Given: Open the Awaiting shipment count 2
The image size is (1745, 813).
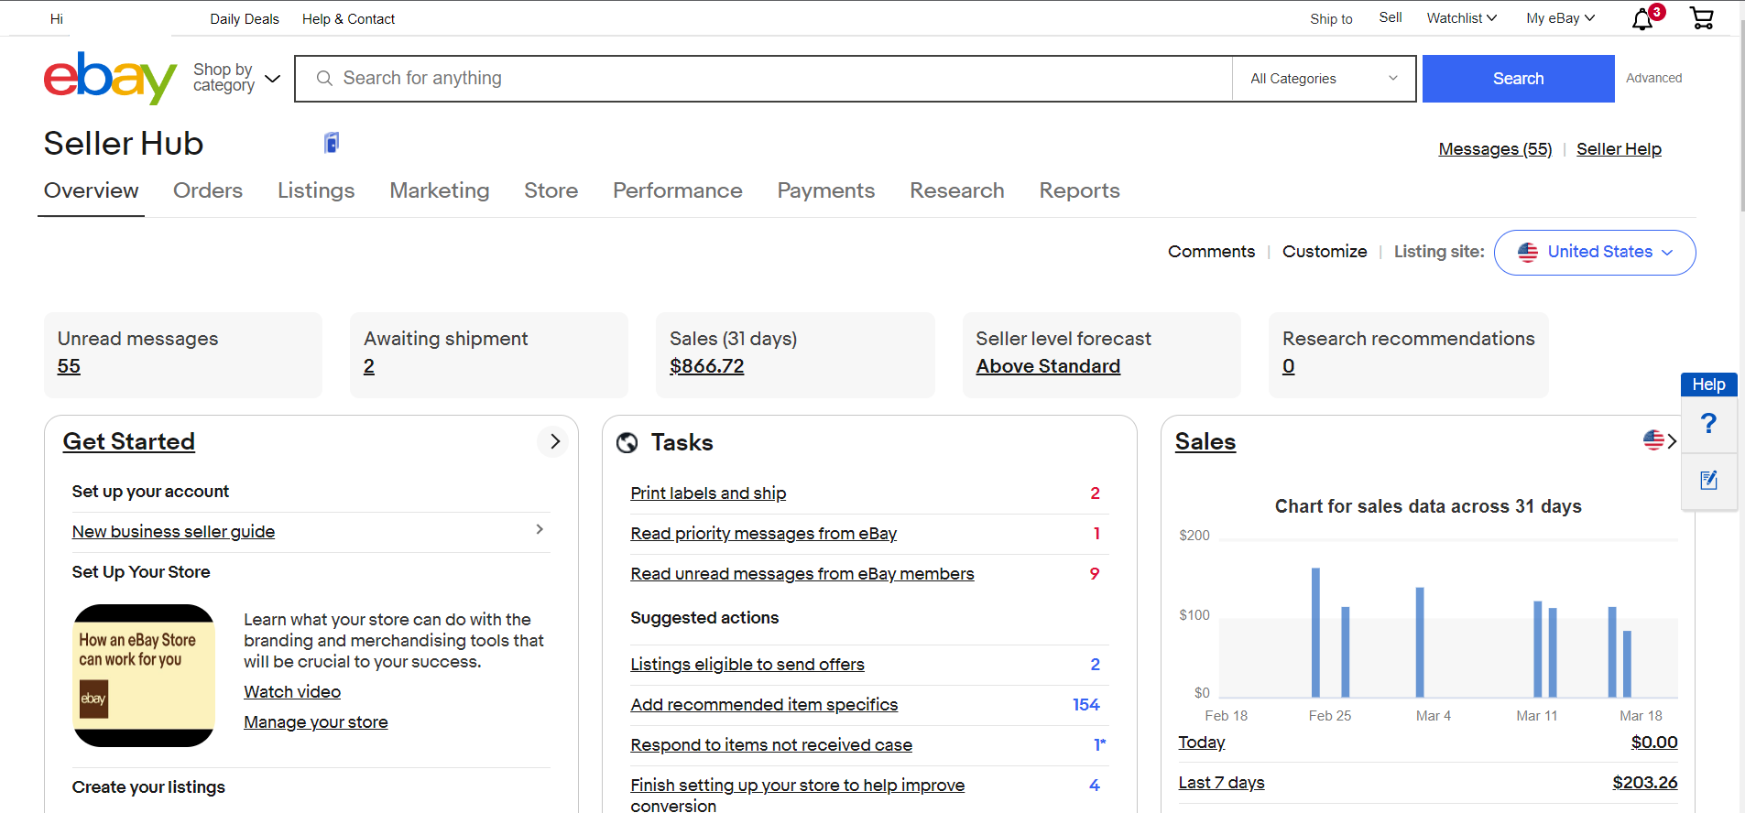Looking at the screenshot, I should point(369,366).
